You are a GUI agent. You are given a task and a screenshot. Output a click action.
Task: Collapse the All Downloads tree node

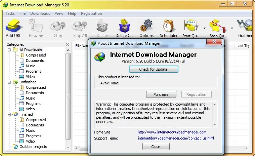(9, 50)
